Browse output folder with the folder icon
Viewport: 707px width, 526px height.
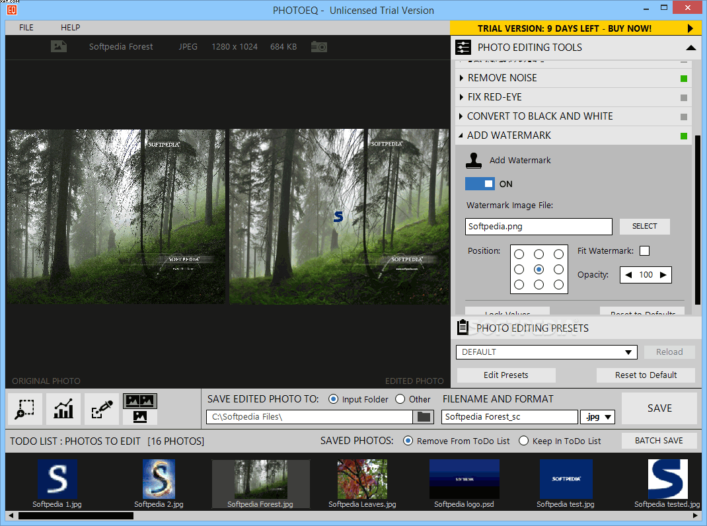tap(424, 417)
